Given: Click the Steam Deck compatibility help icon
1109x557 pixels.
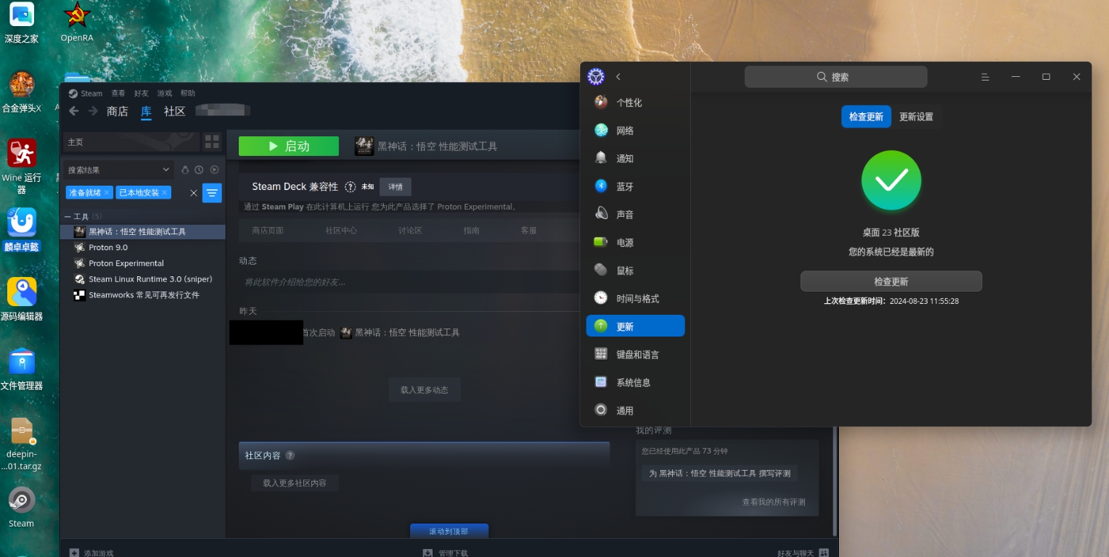Looking at the screenshot, I should 350,186.
